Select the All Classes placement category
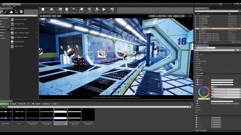 pyautogui.click(x=3, y=38)
